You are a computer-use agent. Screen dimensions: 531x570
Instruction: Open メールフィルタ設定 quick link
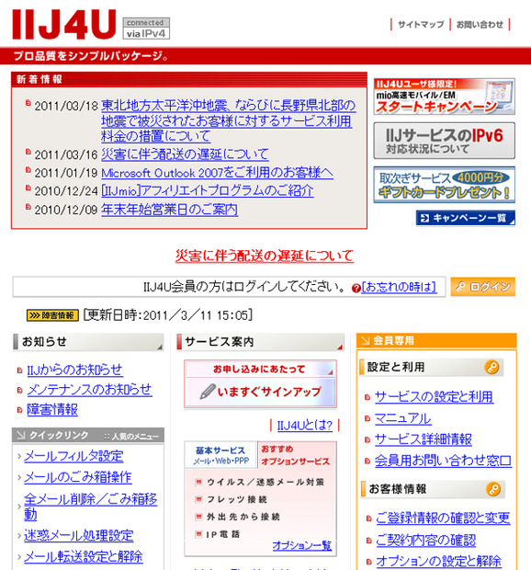(73, 456)
